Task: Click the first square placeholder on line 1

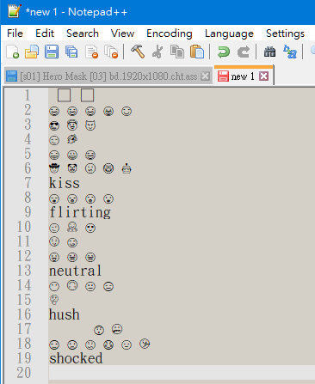Action: coord(64,95)
